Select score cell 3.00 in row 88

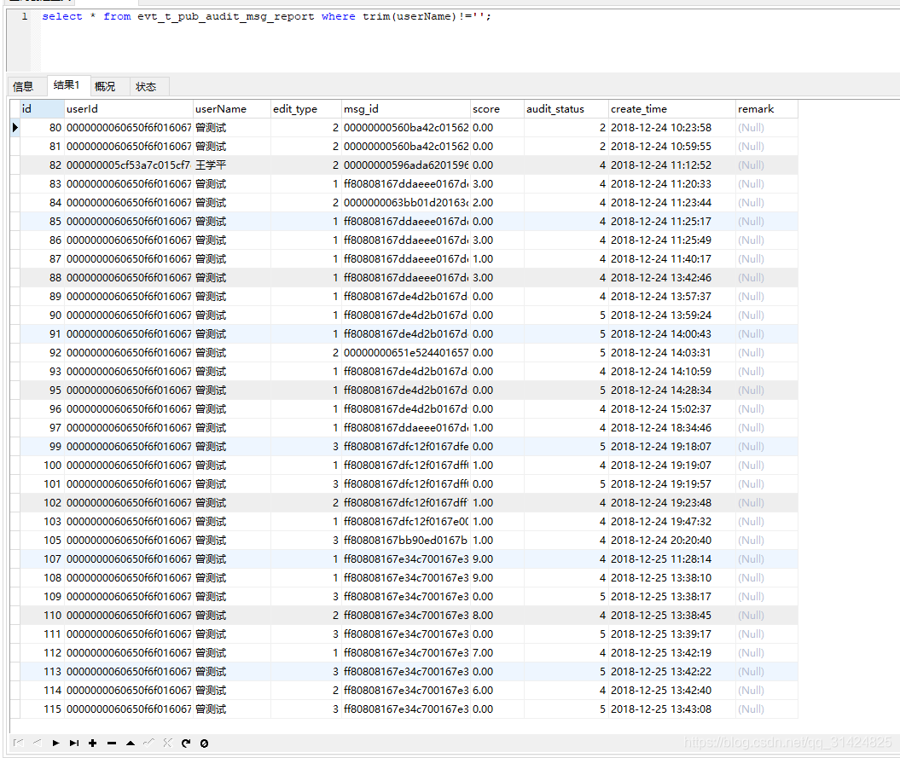[x=497, y=278]
